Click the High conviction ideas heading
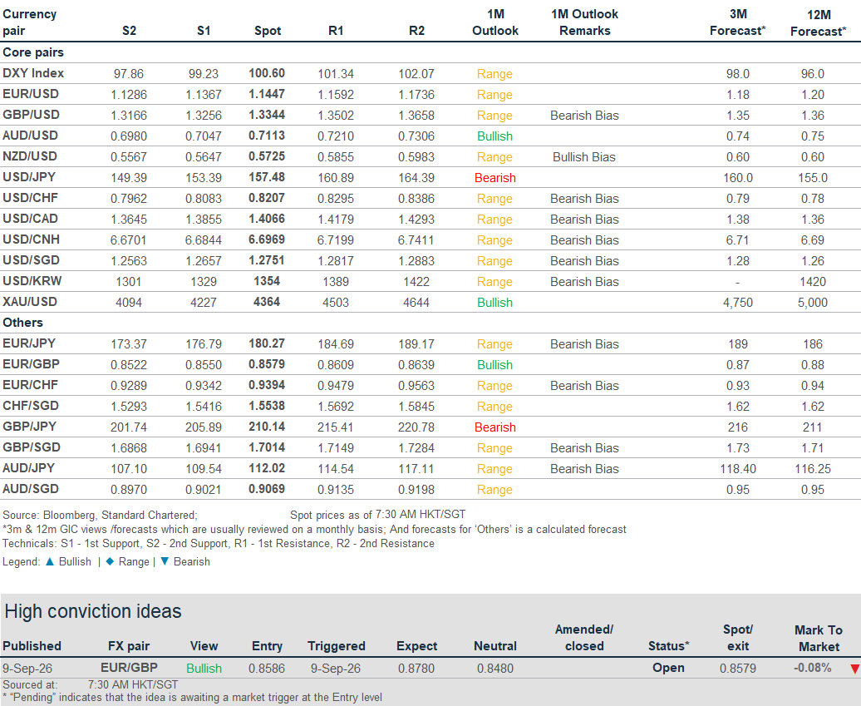 coord(93,611)
